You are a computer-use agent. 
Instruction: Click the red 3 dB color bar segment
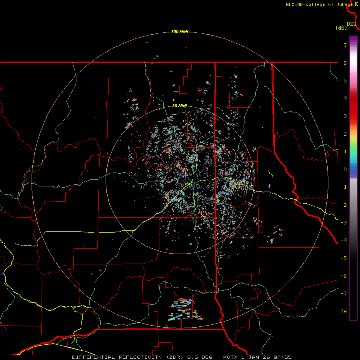click(x=353, y=116)
